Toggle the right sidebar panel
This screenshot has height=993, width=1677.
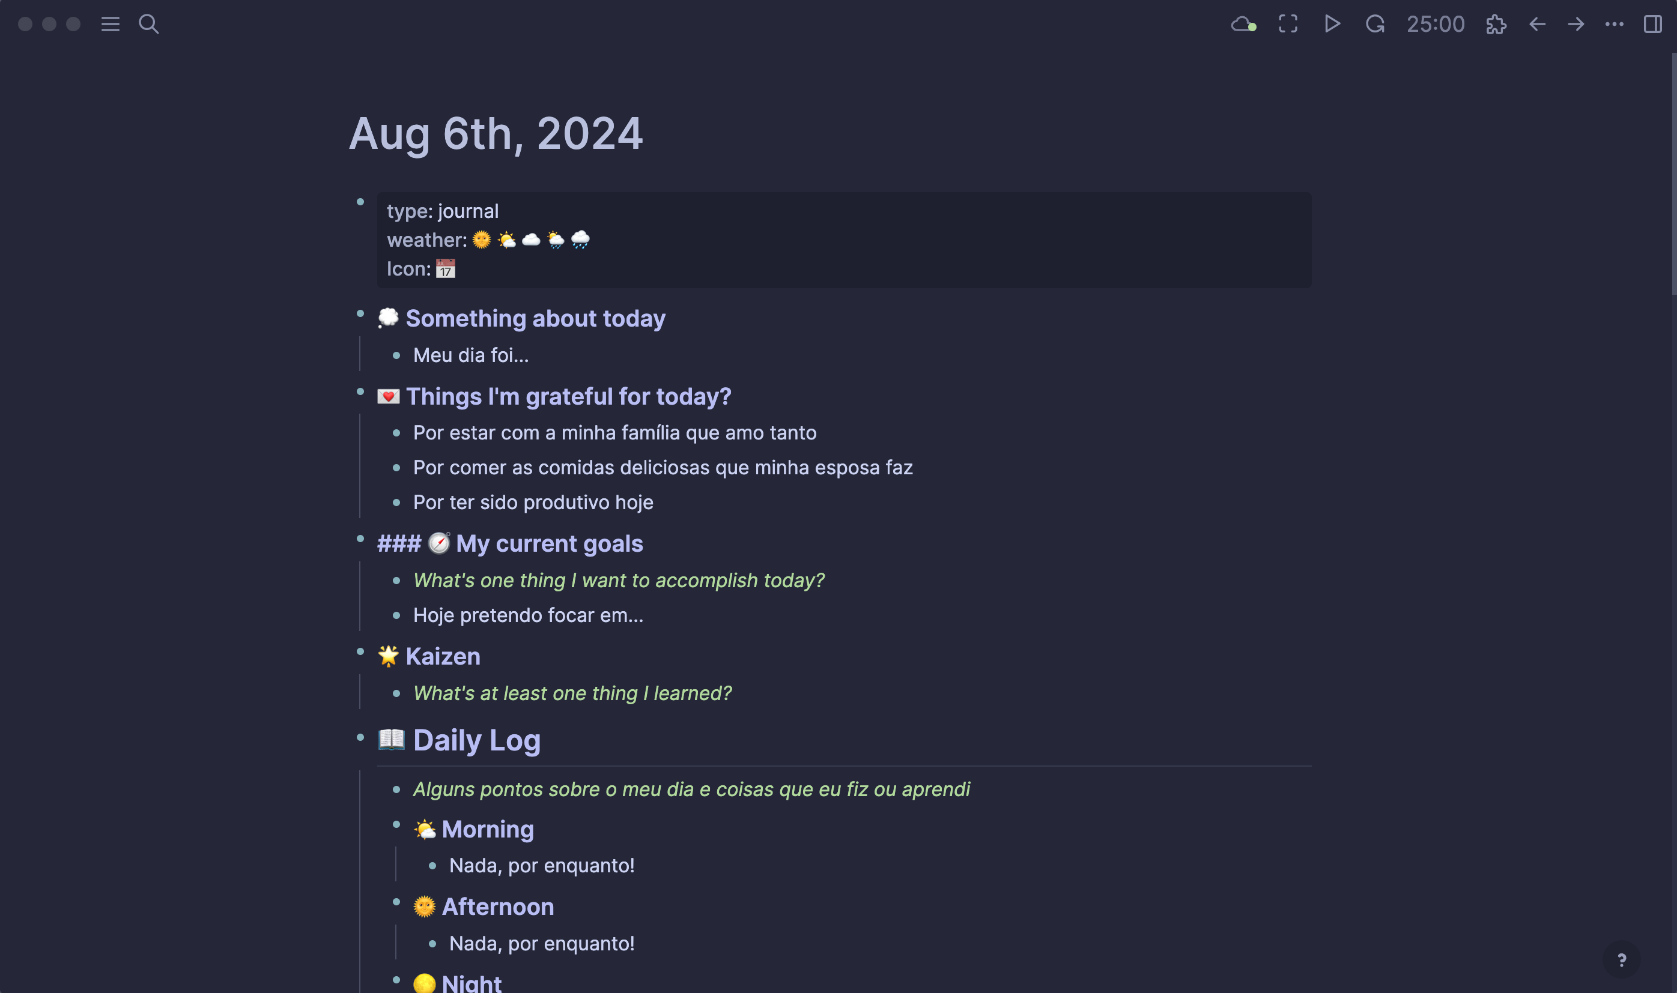pos(1653,24)
